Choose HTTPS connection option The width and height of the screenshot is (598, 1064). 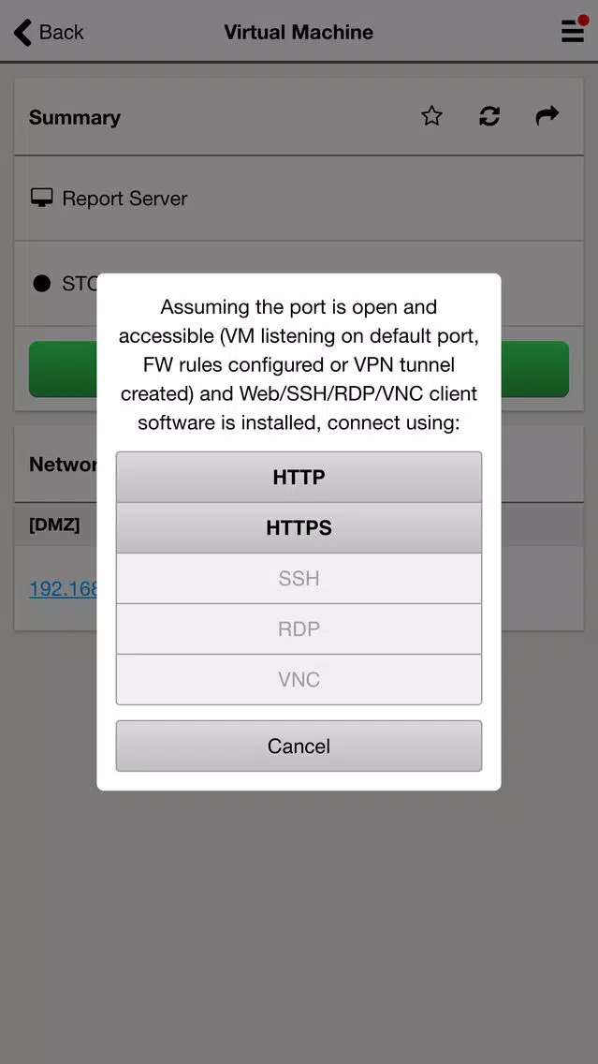[x=299, y=528]
